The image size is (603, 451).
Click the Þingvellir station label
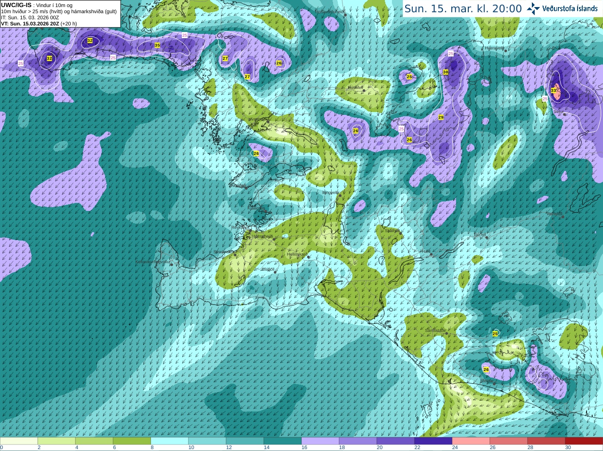[x=330, y=192]
